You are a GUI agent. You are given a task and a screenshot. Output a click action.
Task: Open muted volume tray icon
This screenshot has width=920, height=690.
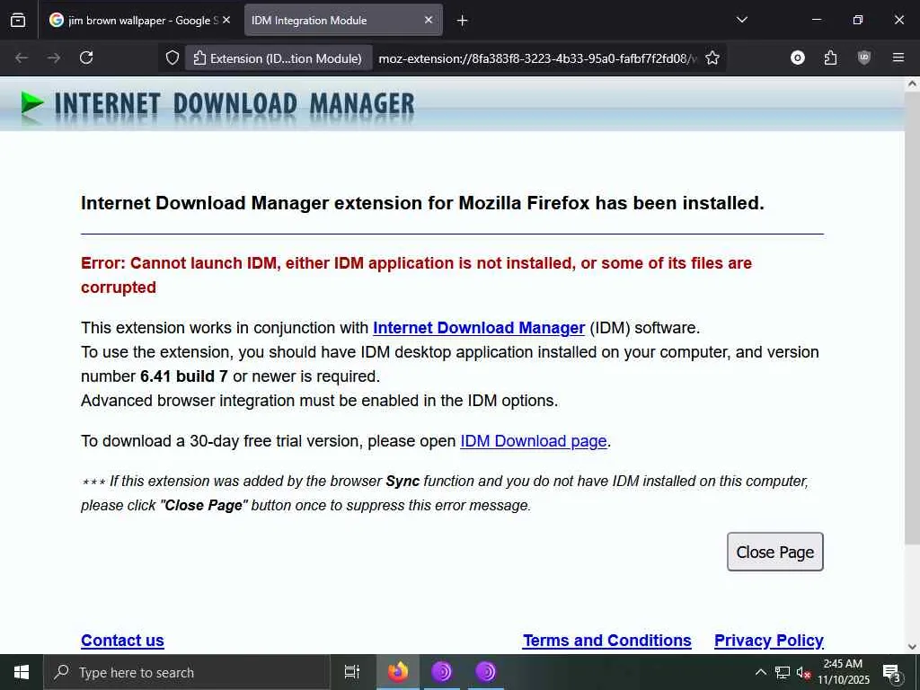click(x=804, y=672)
